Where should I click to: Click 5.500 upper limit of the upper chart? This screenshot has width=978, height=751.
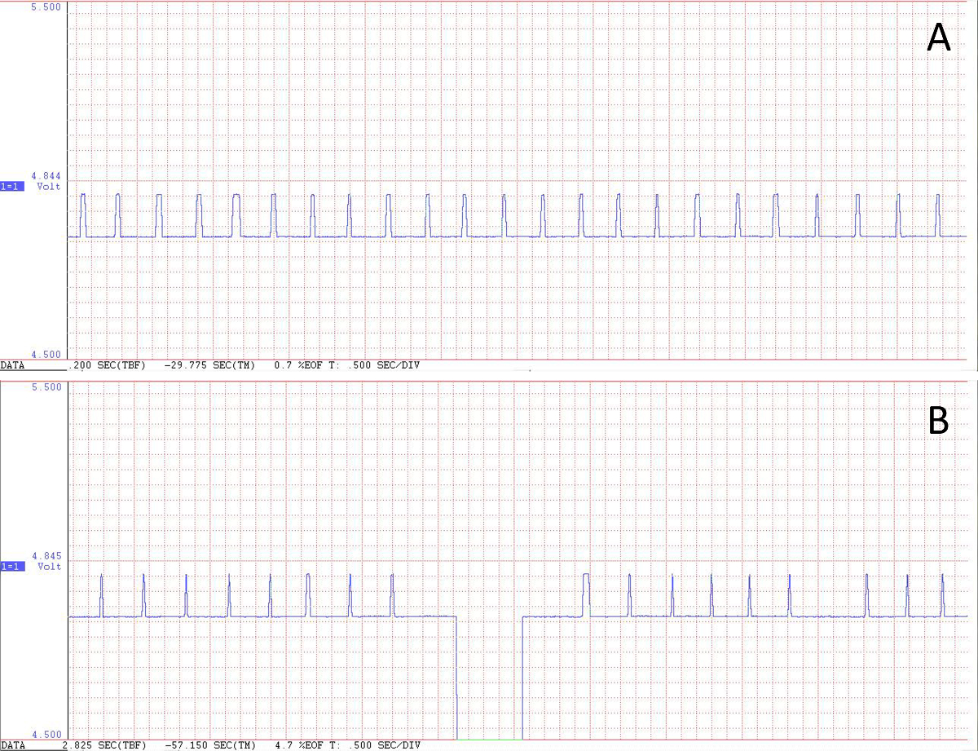point(46,7)
